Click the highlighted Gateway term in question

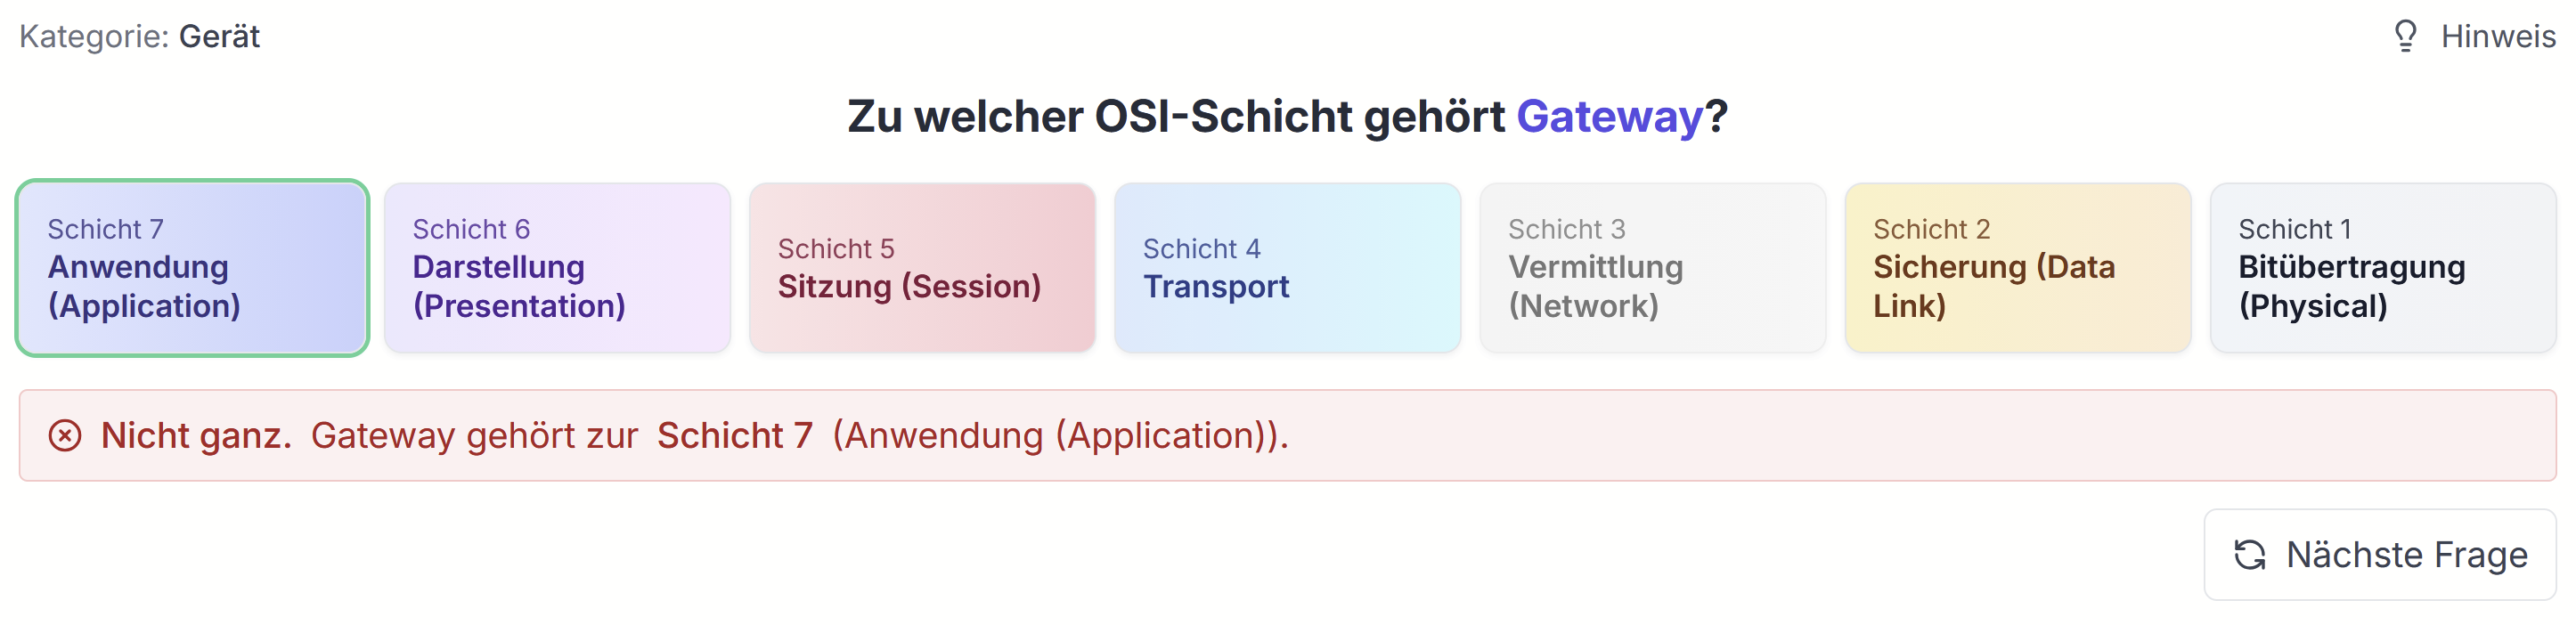[x=1609, y=116]
